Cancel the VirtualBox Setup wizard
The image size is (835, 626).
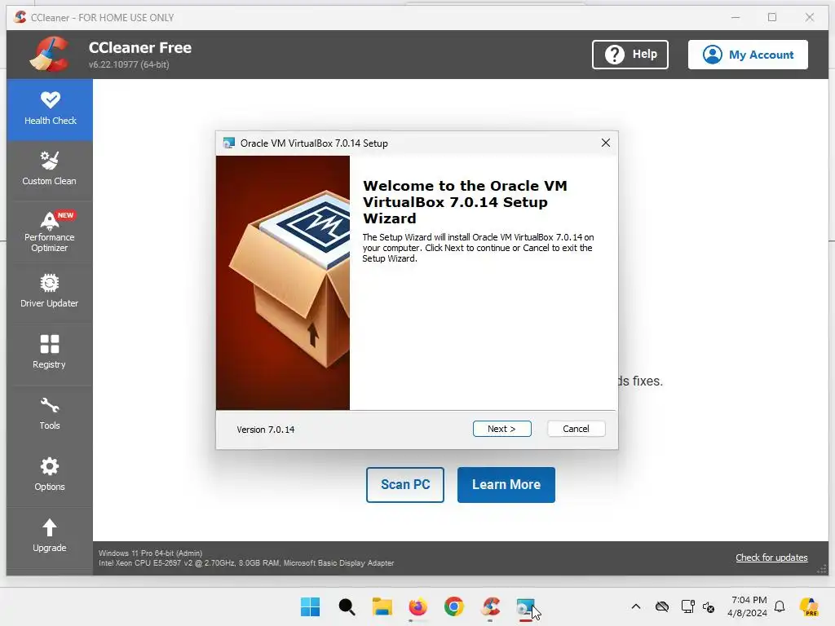tap(576, 429)
